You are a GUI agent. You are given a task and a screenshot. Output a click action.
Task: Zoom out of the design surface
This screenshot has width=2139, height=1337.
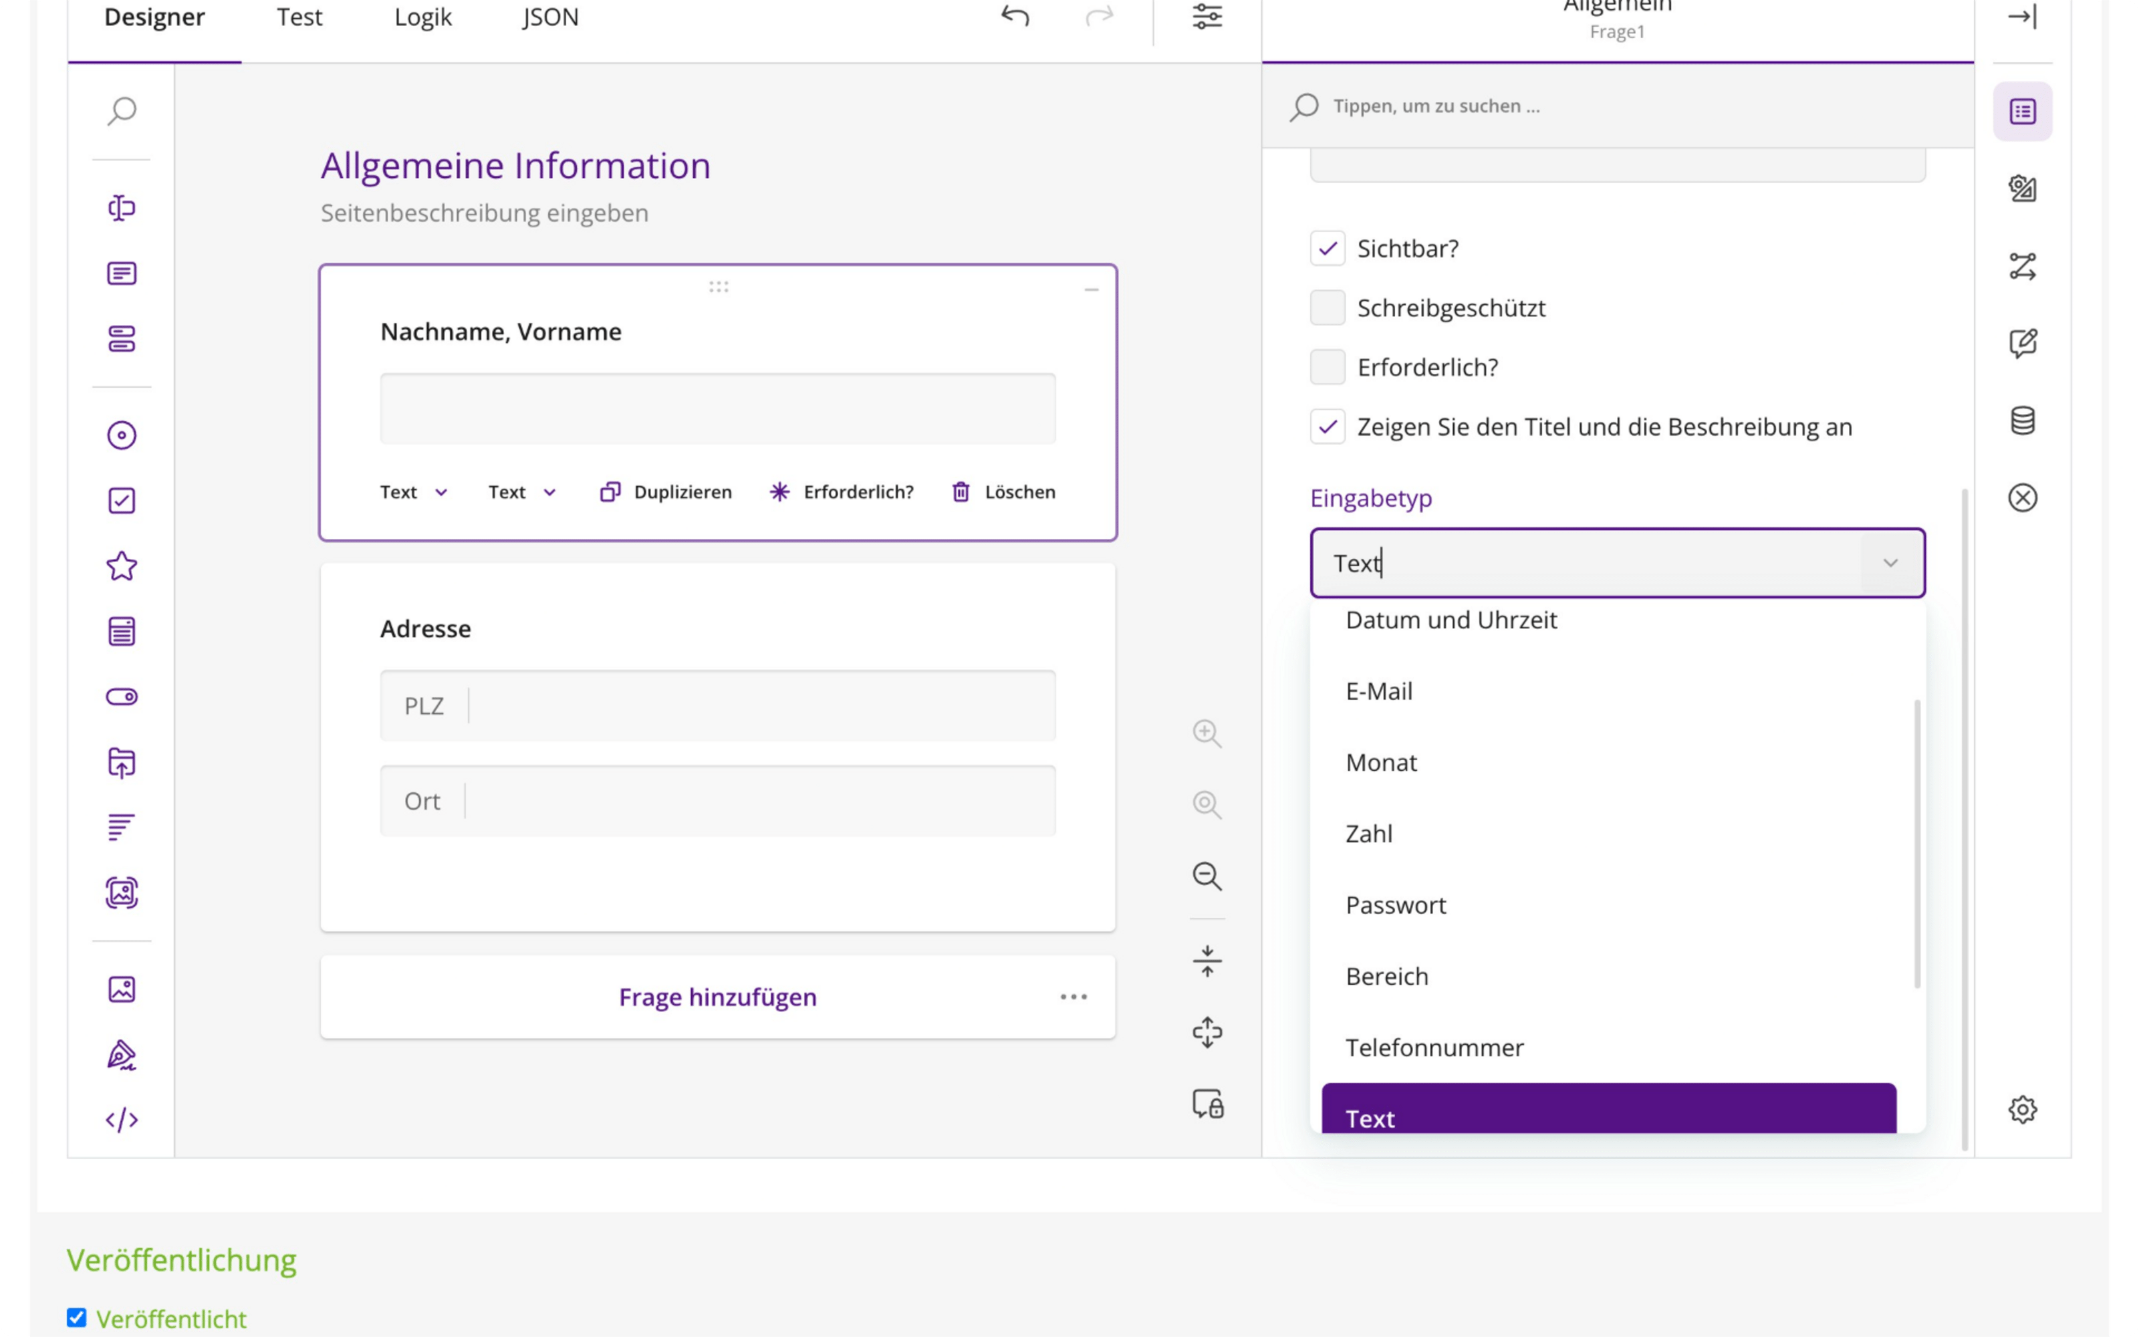(1207, 876)
